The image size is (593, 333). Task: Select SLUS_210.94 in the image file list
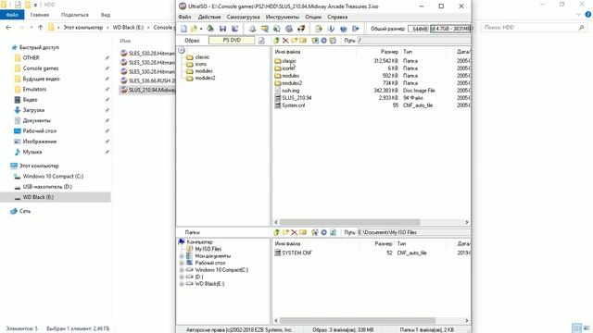[296, 98]
